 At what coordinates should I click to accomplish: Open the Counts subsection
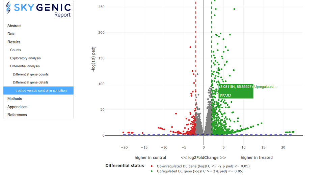point(16,50)
